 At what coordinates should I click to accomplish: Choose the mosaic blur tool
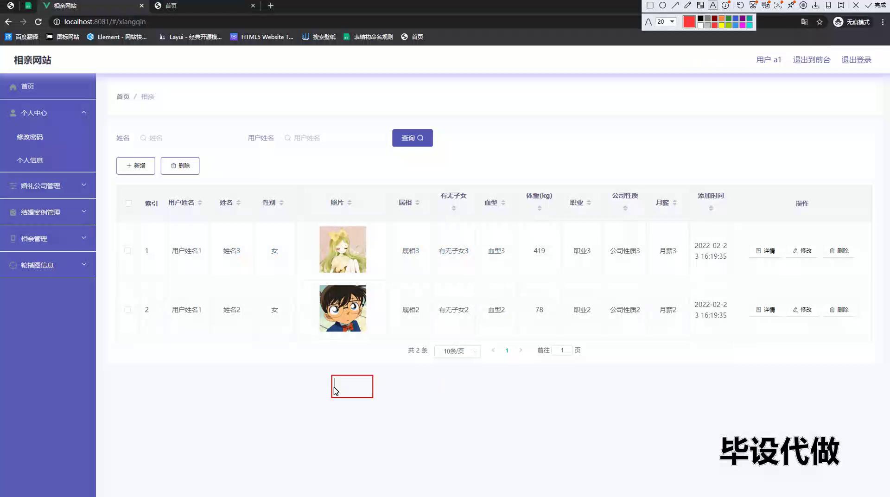[x=700, y=6]
